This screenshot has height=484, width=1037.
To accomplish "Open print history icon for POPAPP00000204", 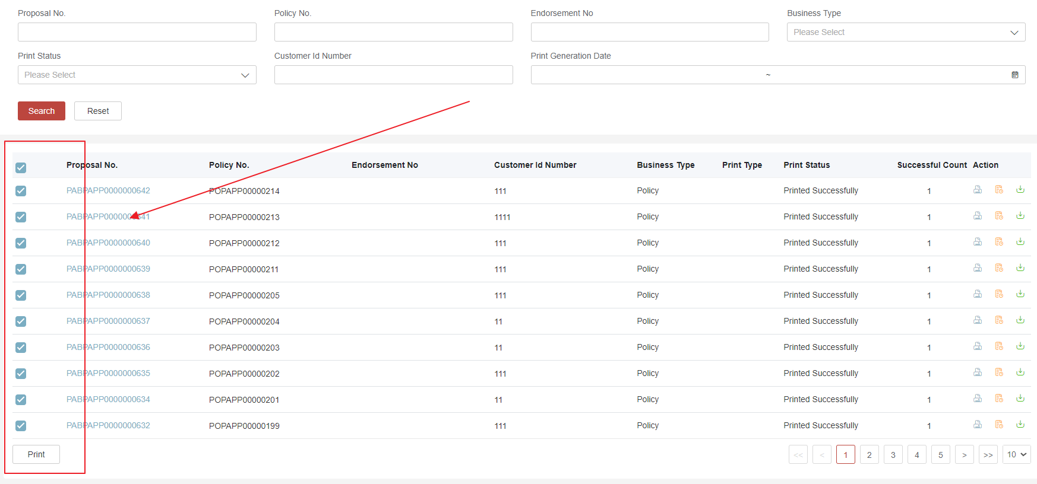I will pyautogui.click(x=999, y=320).
